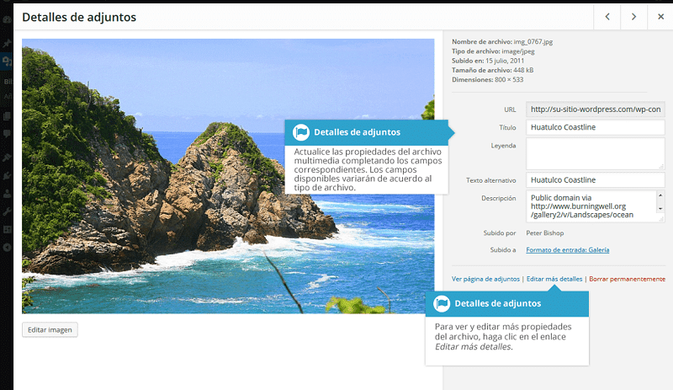Open Dashboard from the admin sidebar
The width and height of the screenshot is (673, 390).
click(x=7, y=19)
